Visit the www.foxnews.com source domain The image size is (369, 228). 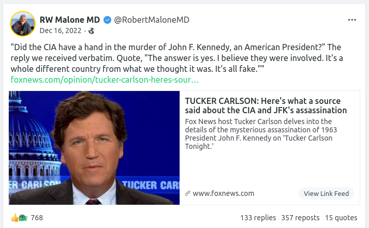coord(223,193)
